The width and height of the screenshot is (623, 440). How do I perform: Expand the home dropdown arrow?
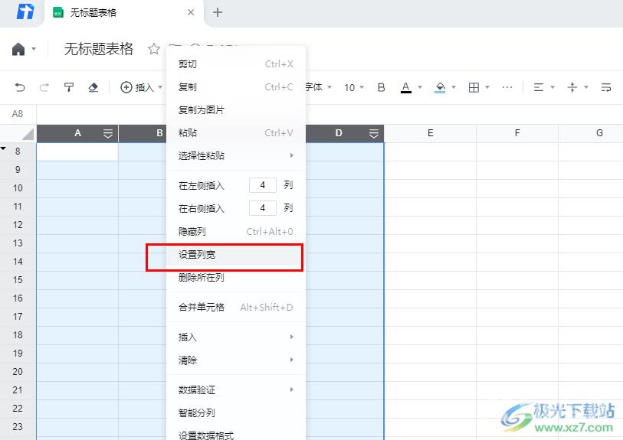point(34,49)
